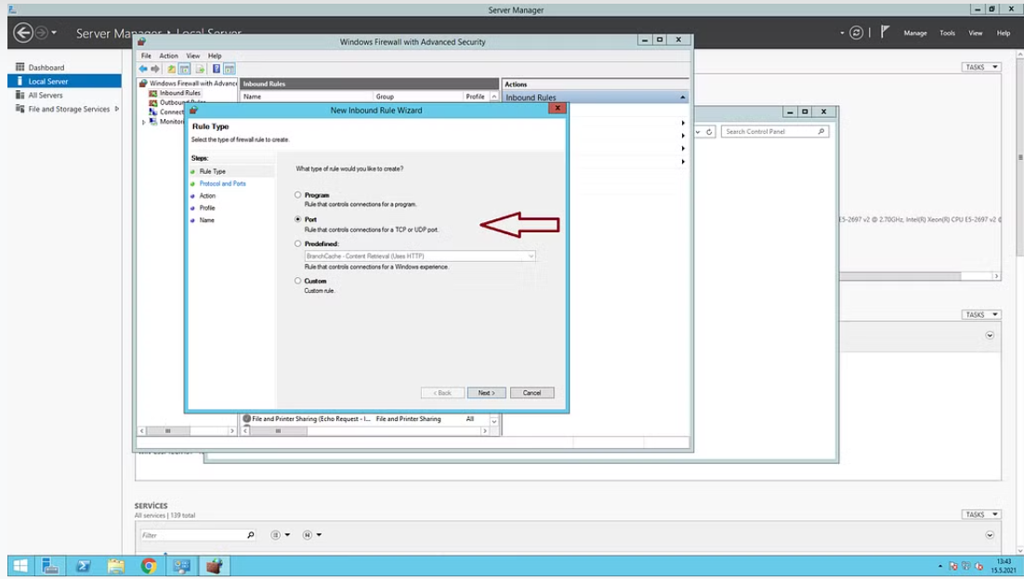Screen dimensions: 1024x579
Task: Open the Services saved queries dropdown
Action: pos(312,535)
